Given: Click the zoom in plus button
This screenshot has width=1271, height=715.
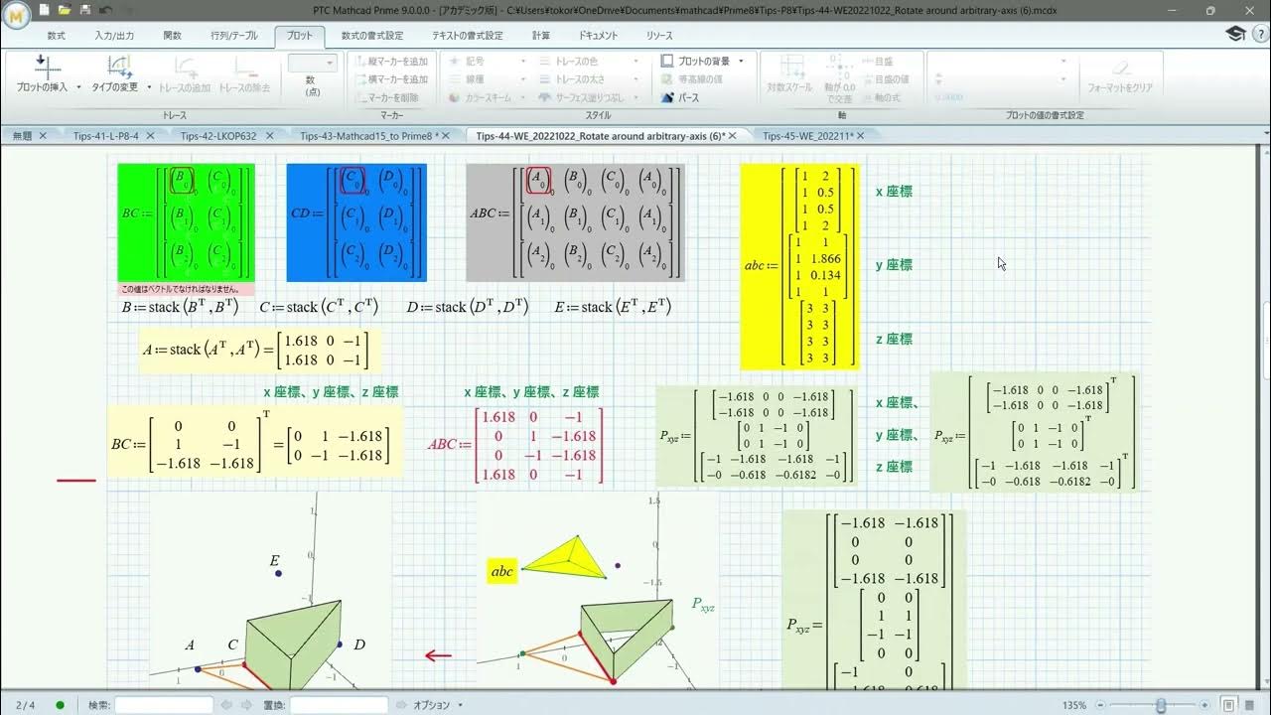Looking at the screenshot, I should point(1205,705).
